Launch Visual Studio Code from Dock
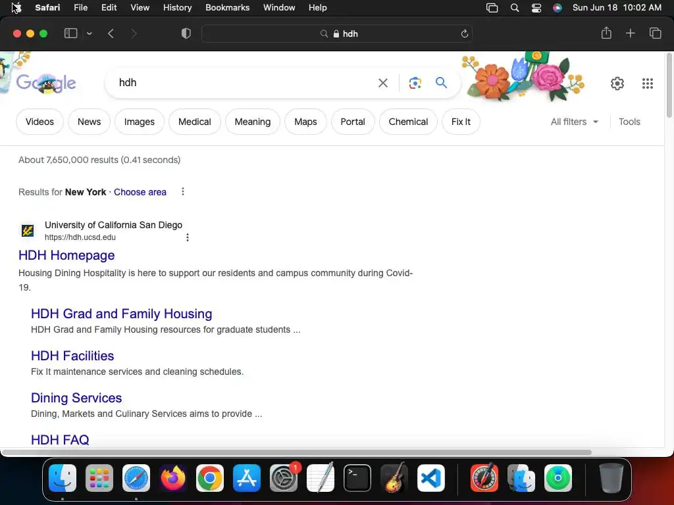Viewport: 674px width, 505px height. tap(431, 478)
